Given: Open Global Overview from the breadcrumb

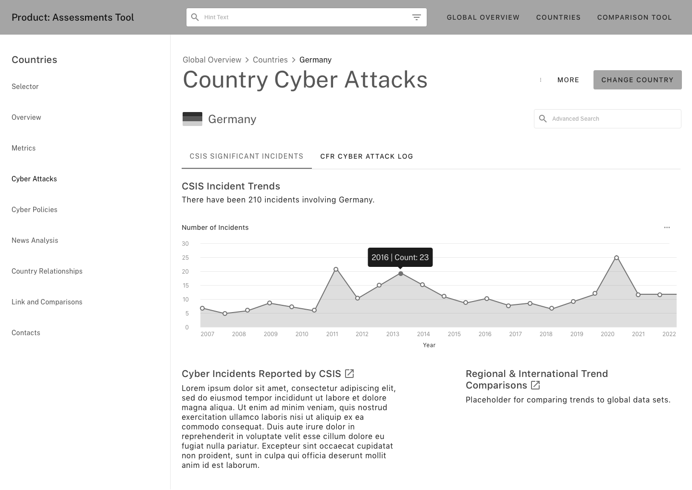Looking at the screenshot, I should [x=212, y=60].
